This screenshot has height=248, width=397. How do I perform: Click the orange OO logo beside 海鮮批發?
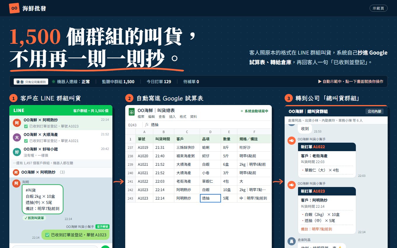pos(14,8)
